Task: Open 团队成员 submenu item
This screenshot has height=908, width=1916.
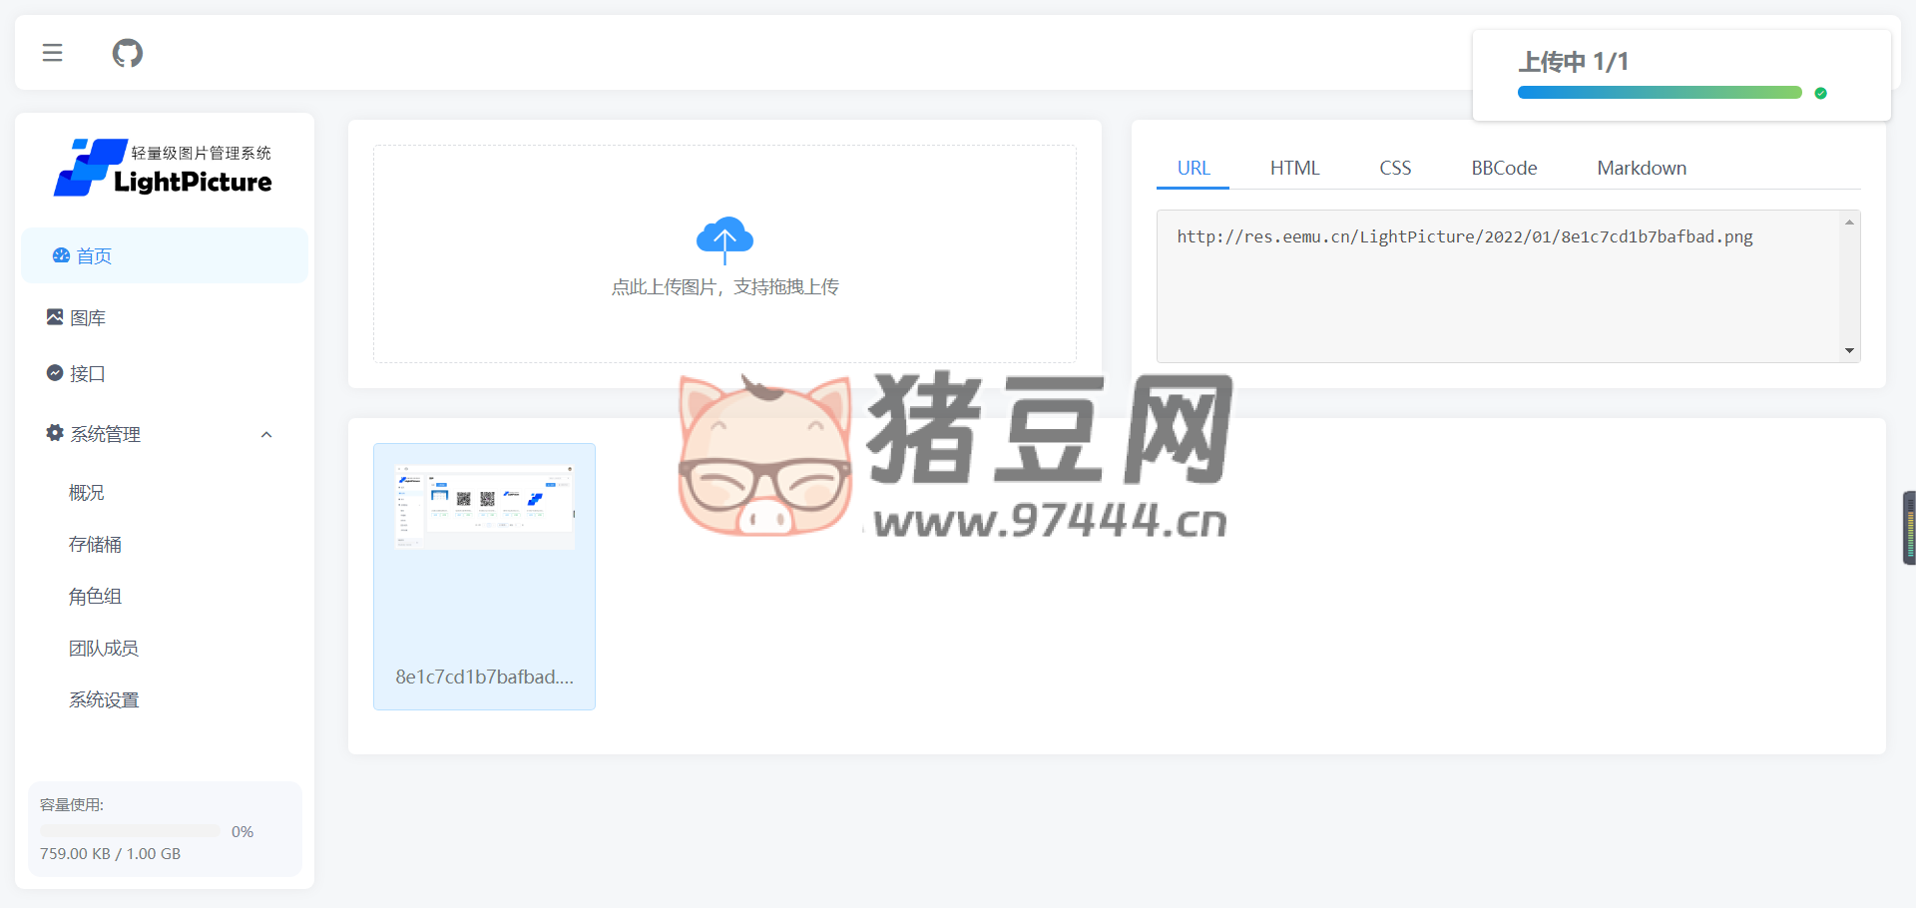Action: pyautogui.click(x=104, y=648)
